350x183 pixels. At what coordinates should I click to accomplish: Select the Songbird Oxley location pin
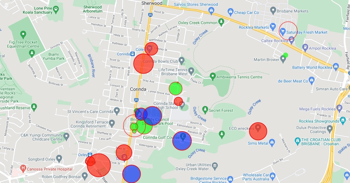59,159
